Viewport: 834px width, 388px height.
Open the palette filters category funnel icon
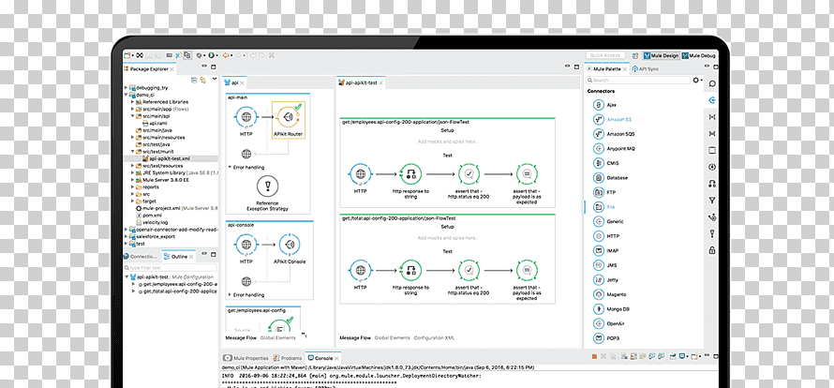[712, 201]
